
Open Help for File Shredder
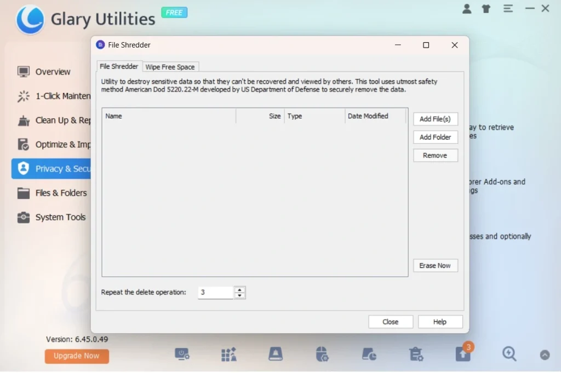(440, 322)
